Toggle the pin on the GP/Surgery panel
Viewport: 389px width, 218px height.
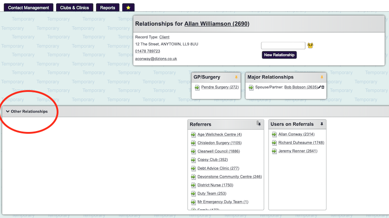coord(236,77)
